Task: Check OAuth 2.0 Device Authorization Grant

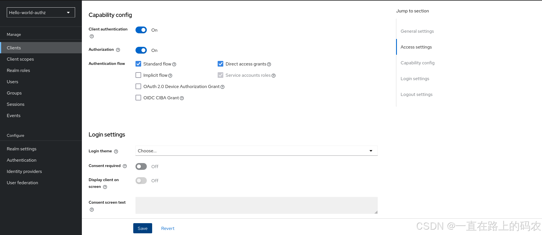Action: point(138,86)
